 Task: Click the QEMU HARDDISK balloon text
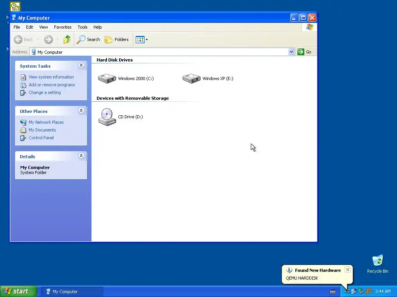pyautogui.click(x=302, y=278)
